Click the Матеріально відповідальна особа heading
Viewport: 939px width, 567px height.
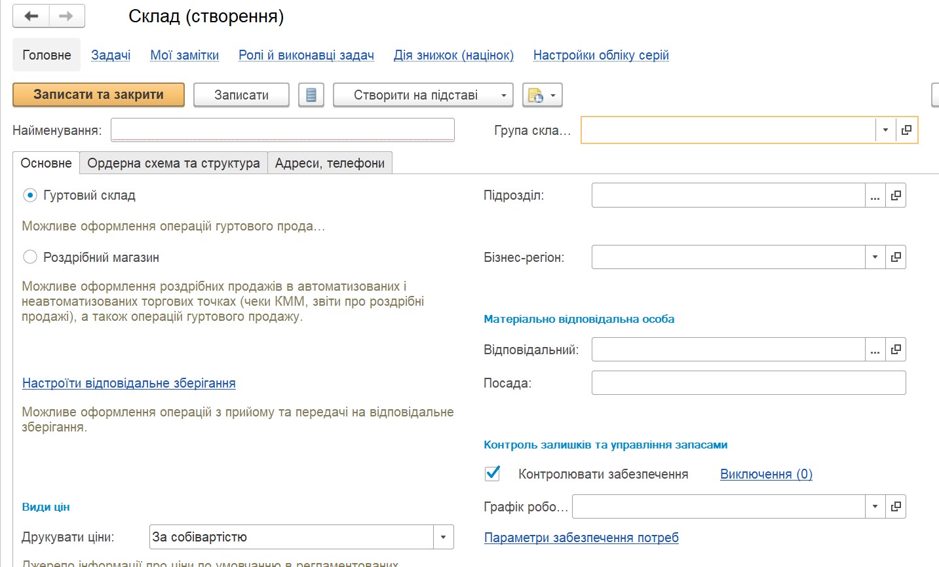tap(579, 319)
